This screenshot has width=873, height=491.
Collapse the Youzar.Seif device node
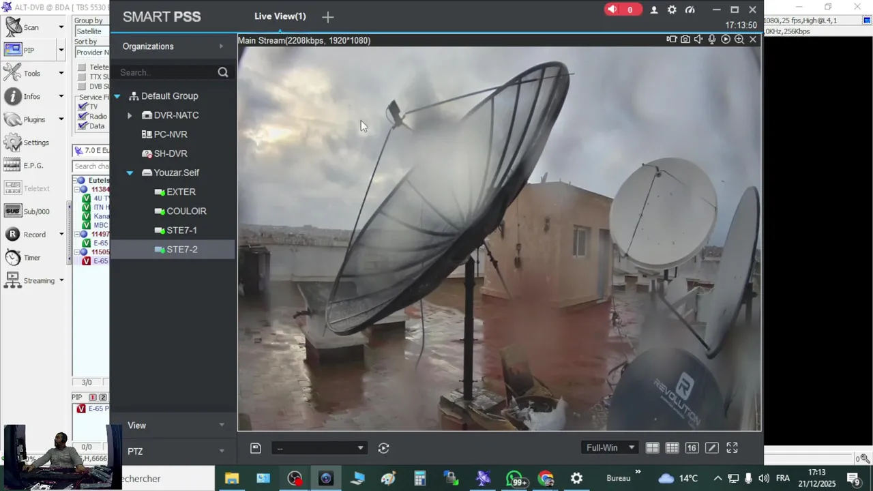tap(130, 173)
